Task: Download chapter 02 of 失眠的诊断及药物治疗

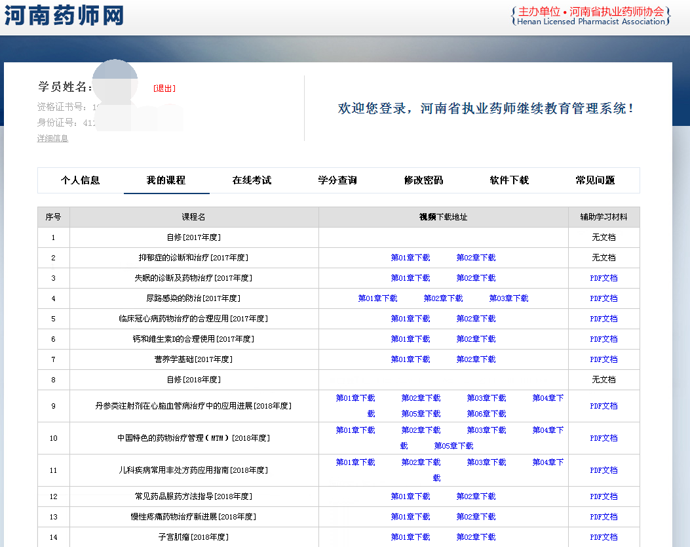Action: (x=476, y=278)
